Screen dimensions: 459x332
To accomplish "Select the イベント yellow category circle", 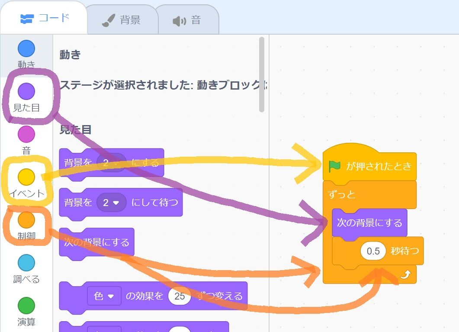I will 26,177.
